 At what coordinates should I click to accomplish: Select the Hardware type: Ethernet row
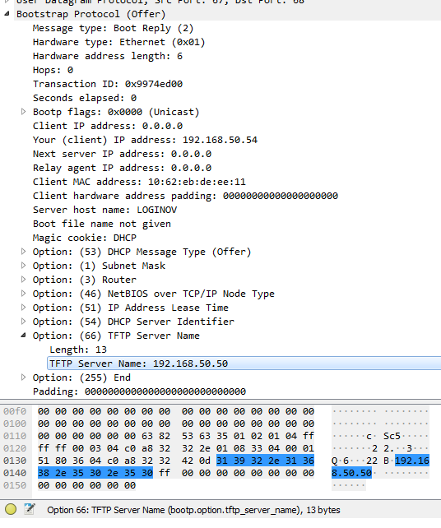click(119, 42)
